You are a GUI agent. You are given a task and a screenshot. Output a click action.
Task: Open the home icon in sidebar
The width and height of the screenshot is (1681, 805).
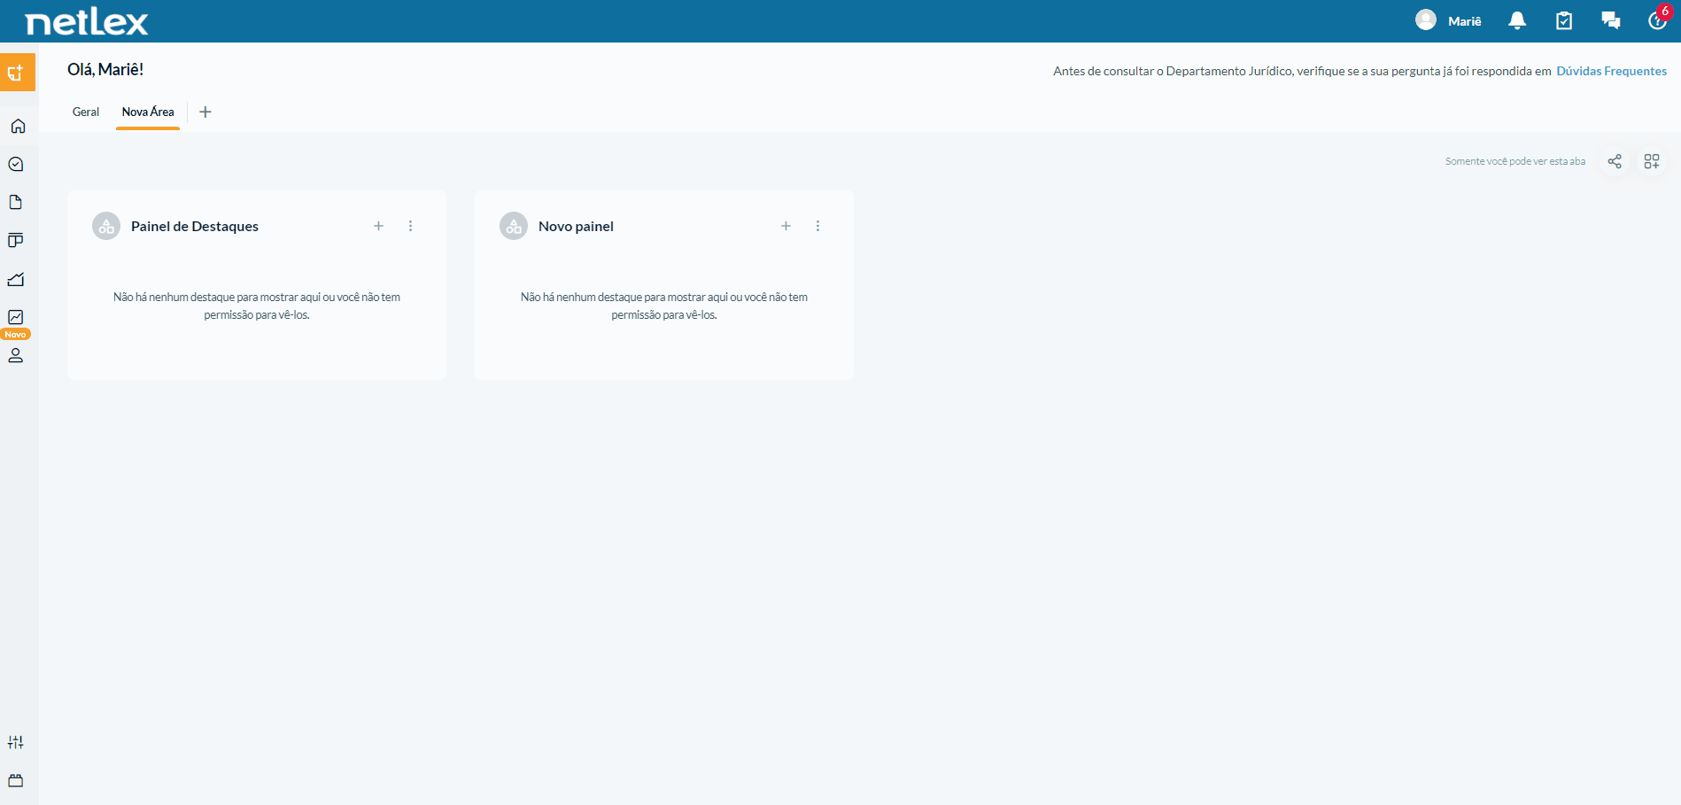[18, 126]
